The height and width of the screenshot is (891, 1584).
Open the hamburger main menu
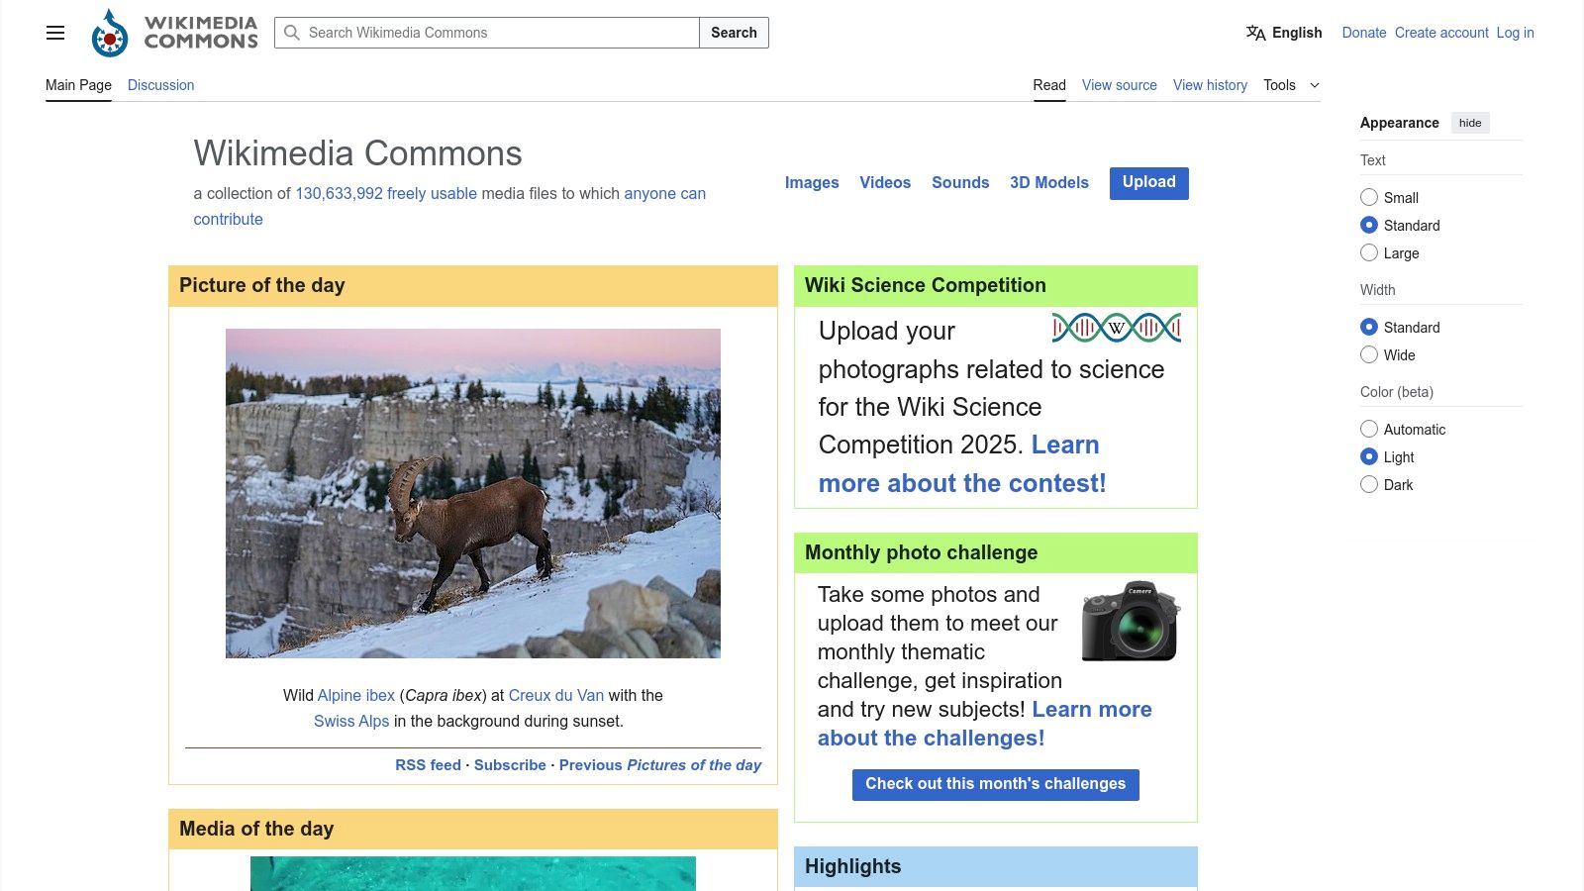click(x=55, y=33)
